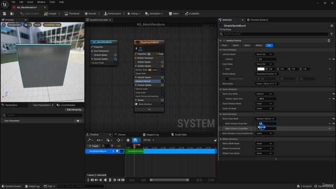The height and width of the screenshot is (189, 336).
Task: Add module to Emitter Update group
Action: 162,66
